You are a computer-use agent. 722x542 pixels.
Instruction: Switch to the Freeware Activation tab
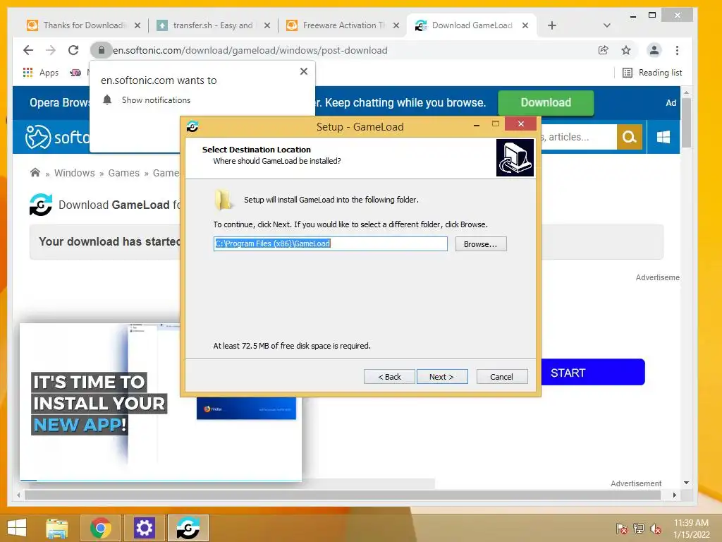pos(343,25)
